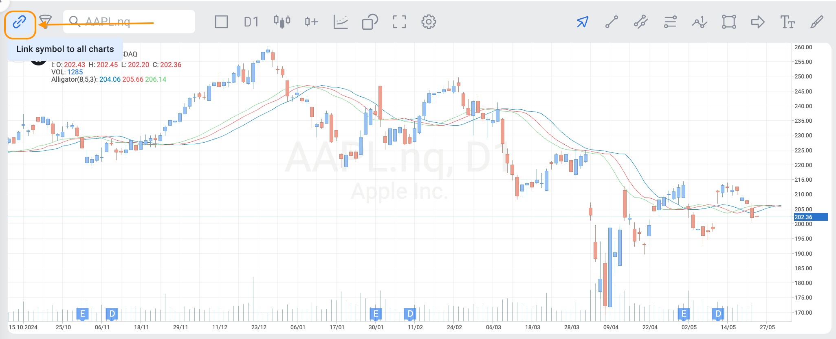Open the chart layout square selector
Screen dimensions: 836x339
point(221,22)
